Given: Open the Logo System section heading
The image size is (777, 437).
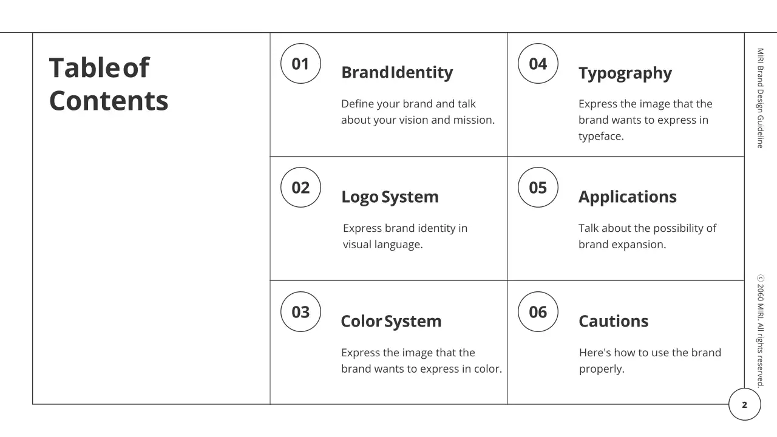Looking at the screenshot, I should (390, 197).
